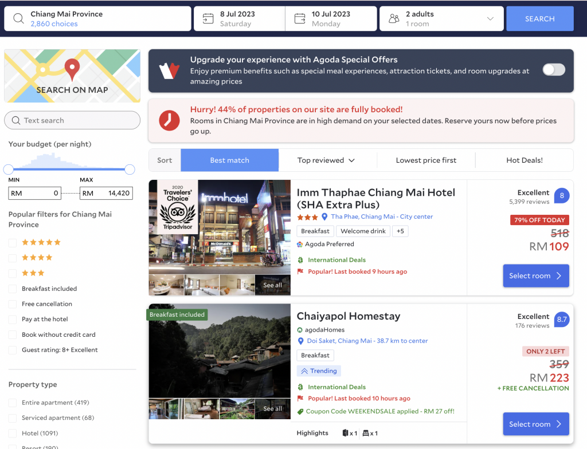587x449 pixels.
Task: Enable the Agoda Special Offers toggle
Action: pos(554,70)
